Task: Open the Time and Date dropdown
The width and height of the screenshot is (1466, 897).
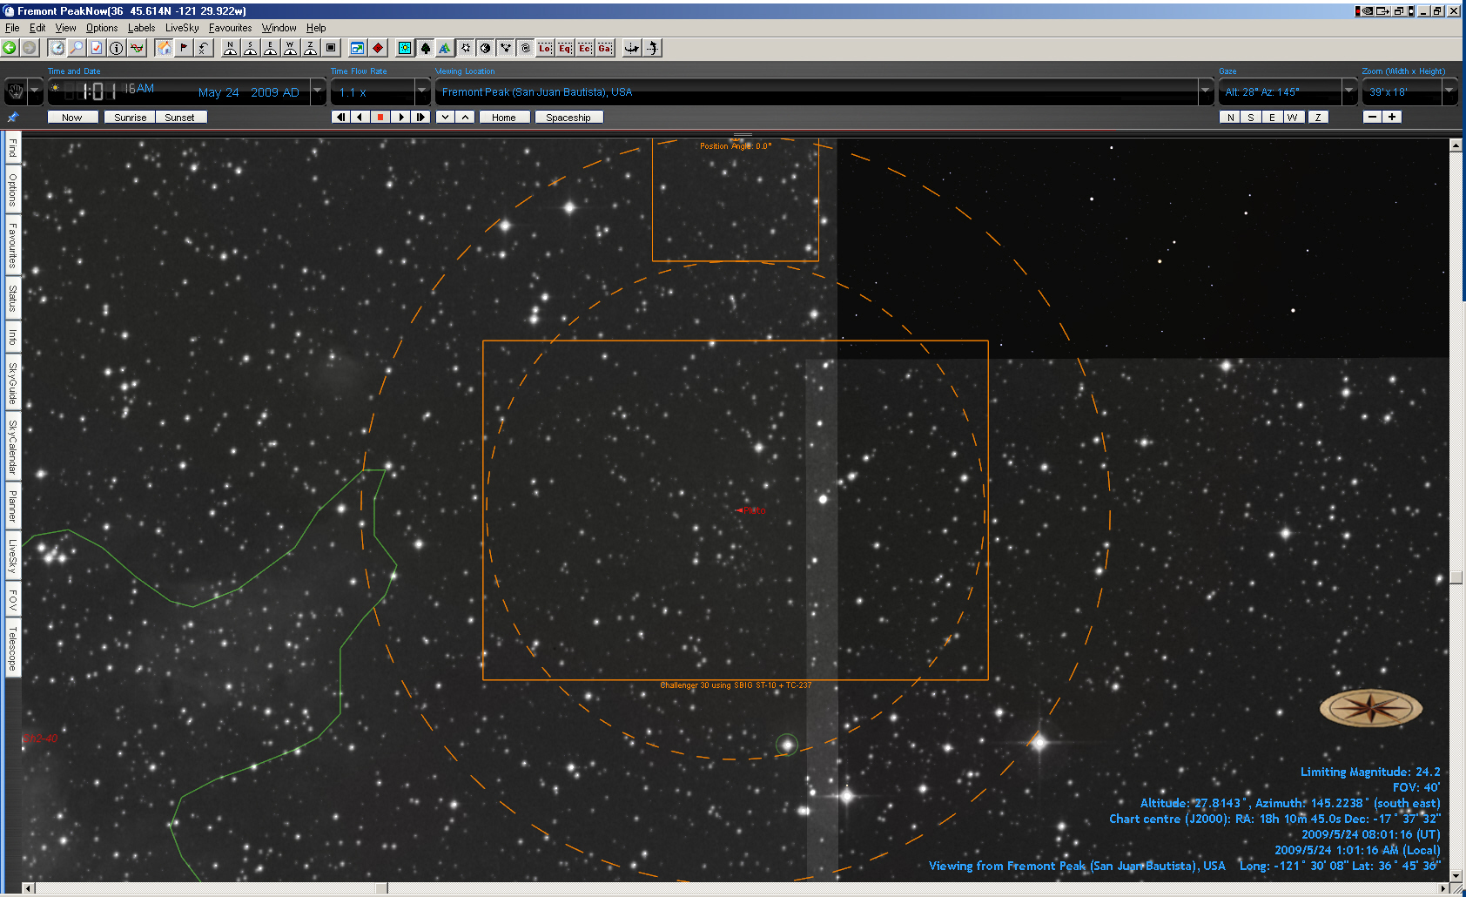Action: pyautogui.click(x=318, y=91)
